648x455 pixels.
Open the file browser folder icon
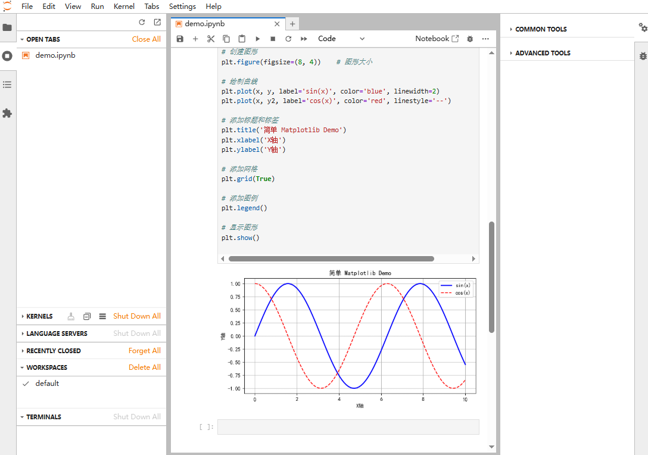click(7, 27)
